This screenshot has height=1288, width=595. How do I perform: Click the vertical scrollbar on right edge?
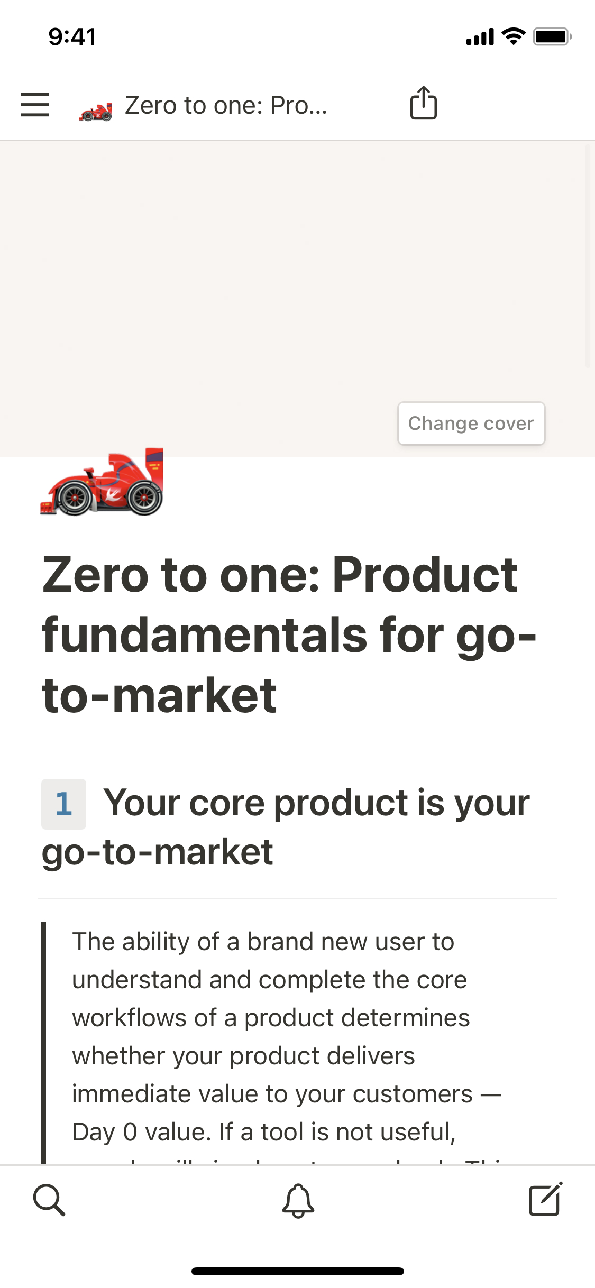[x=587, y=254]
